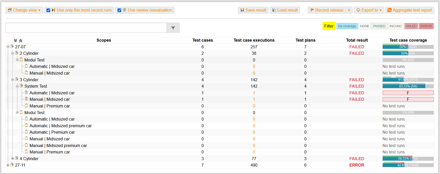Uncheck Use only the most recent runs
This screenshot has height=174, width=440.
click(x=48, y=10)
